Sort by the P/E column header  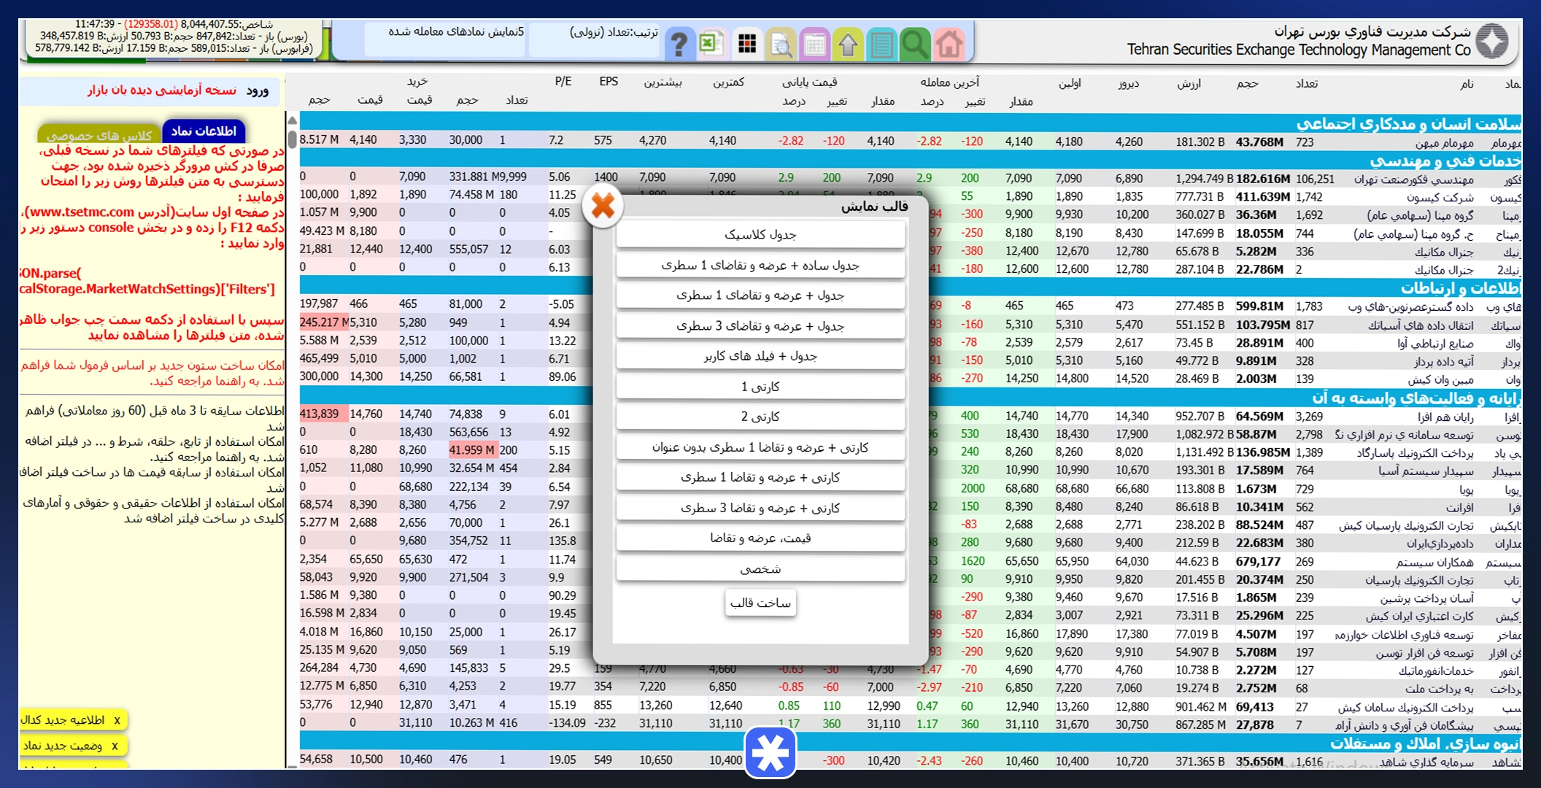coord(563,82)
